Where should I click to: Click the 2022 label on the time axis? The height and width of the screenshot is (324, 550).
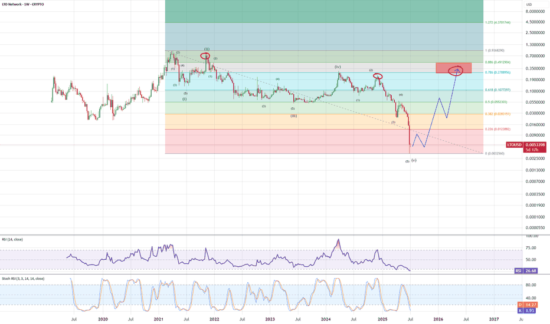tap(214, 319)
